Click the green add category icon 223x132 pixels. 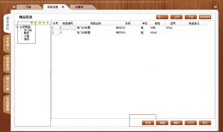pos(32,23)
